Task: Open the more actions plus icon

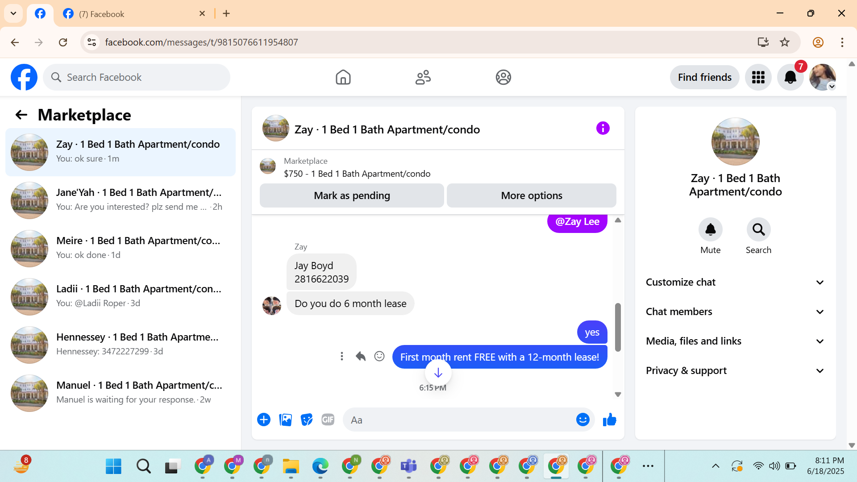Action: point(264,420)
